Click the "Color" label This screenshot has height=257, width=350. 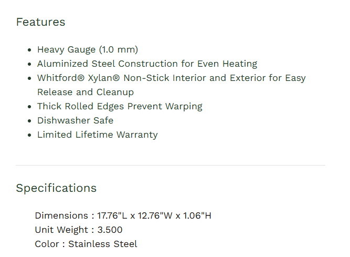pos(47,244)
